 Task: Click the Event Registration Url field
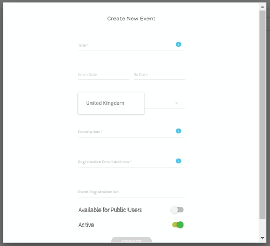[131, 192]
